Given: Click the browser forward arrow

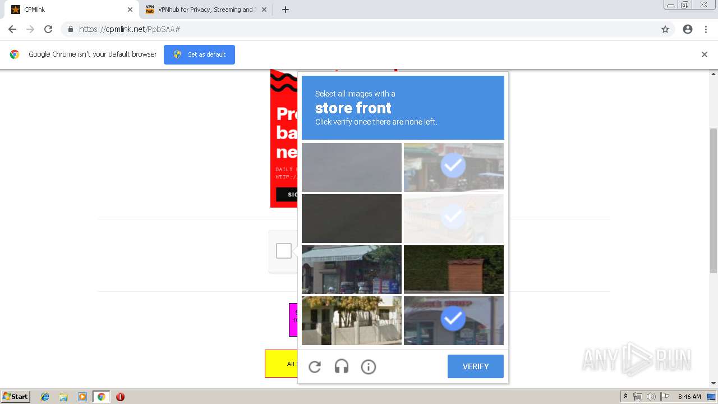Looking at the screenshot, I should [x=30, y=29].
